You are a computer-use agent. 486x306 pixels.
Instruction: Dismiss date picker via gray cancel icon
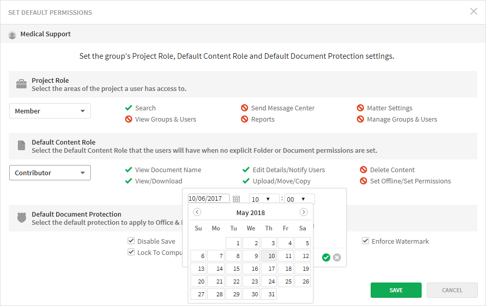click(x=337, y=257)
